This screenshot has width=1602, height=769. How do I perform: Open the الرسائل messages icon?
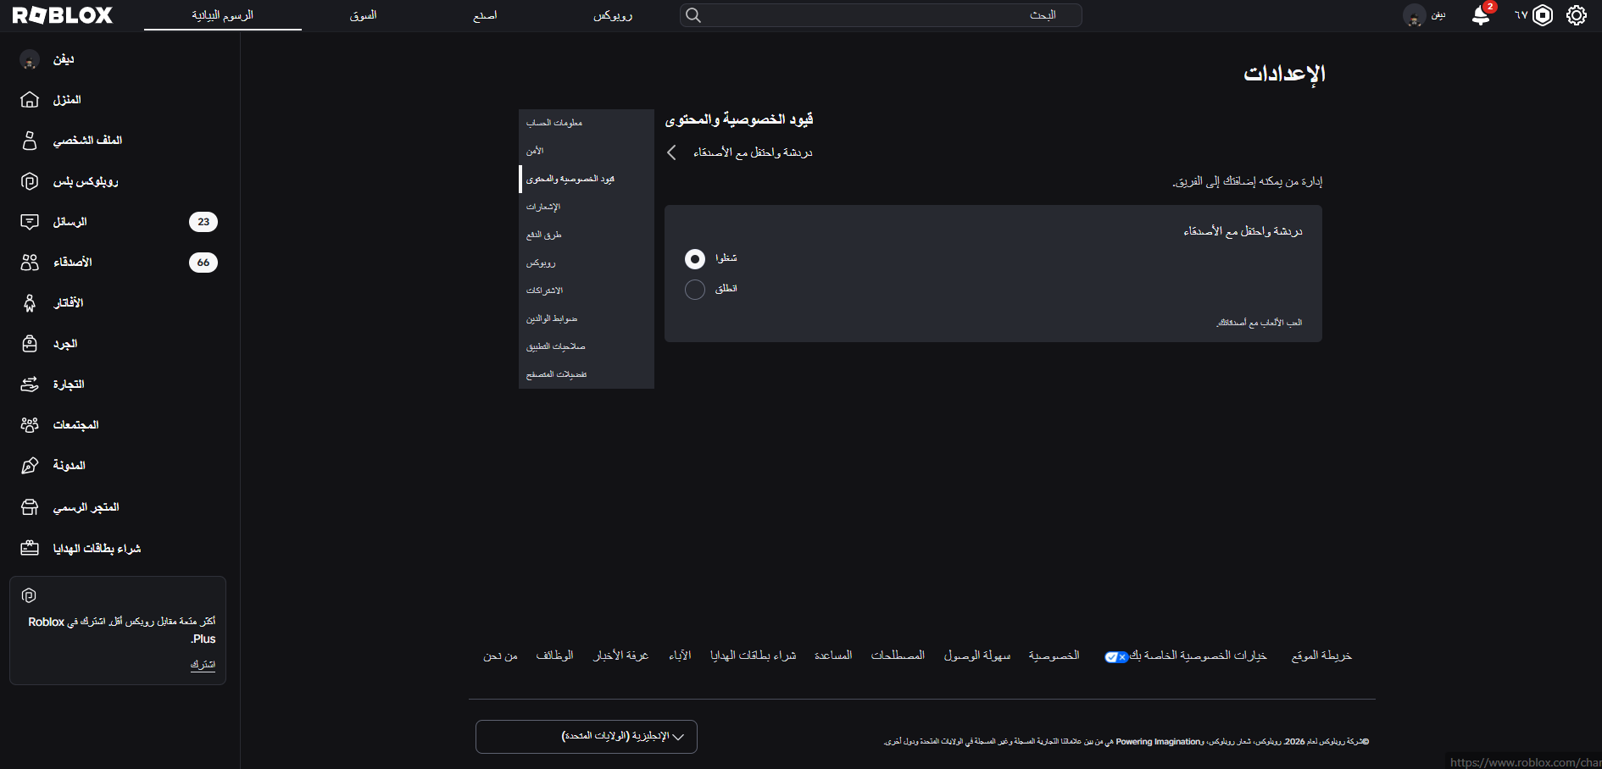click(30, 222)
